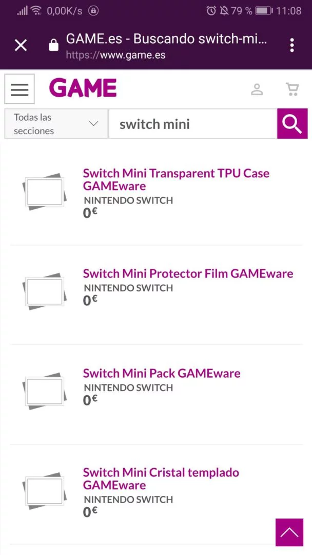The height and width of the screenshot is (555, 312).
Task: Click the dropdown chevron next to secciones
Action: (93, 123)
